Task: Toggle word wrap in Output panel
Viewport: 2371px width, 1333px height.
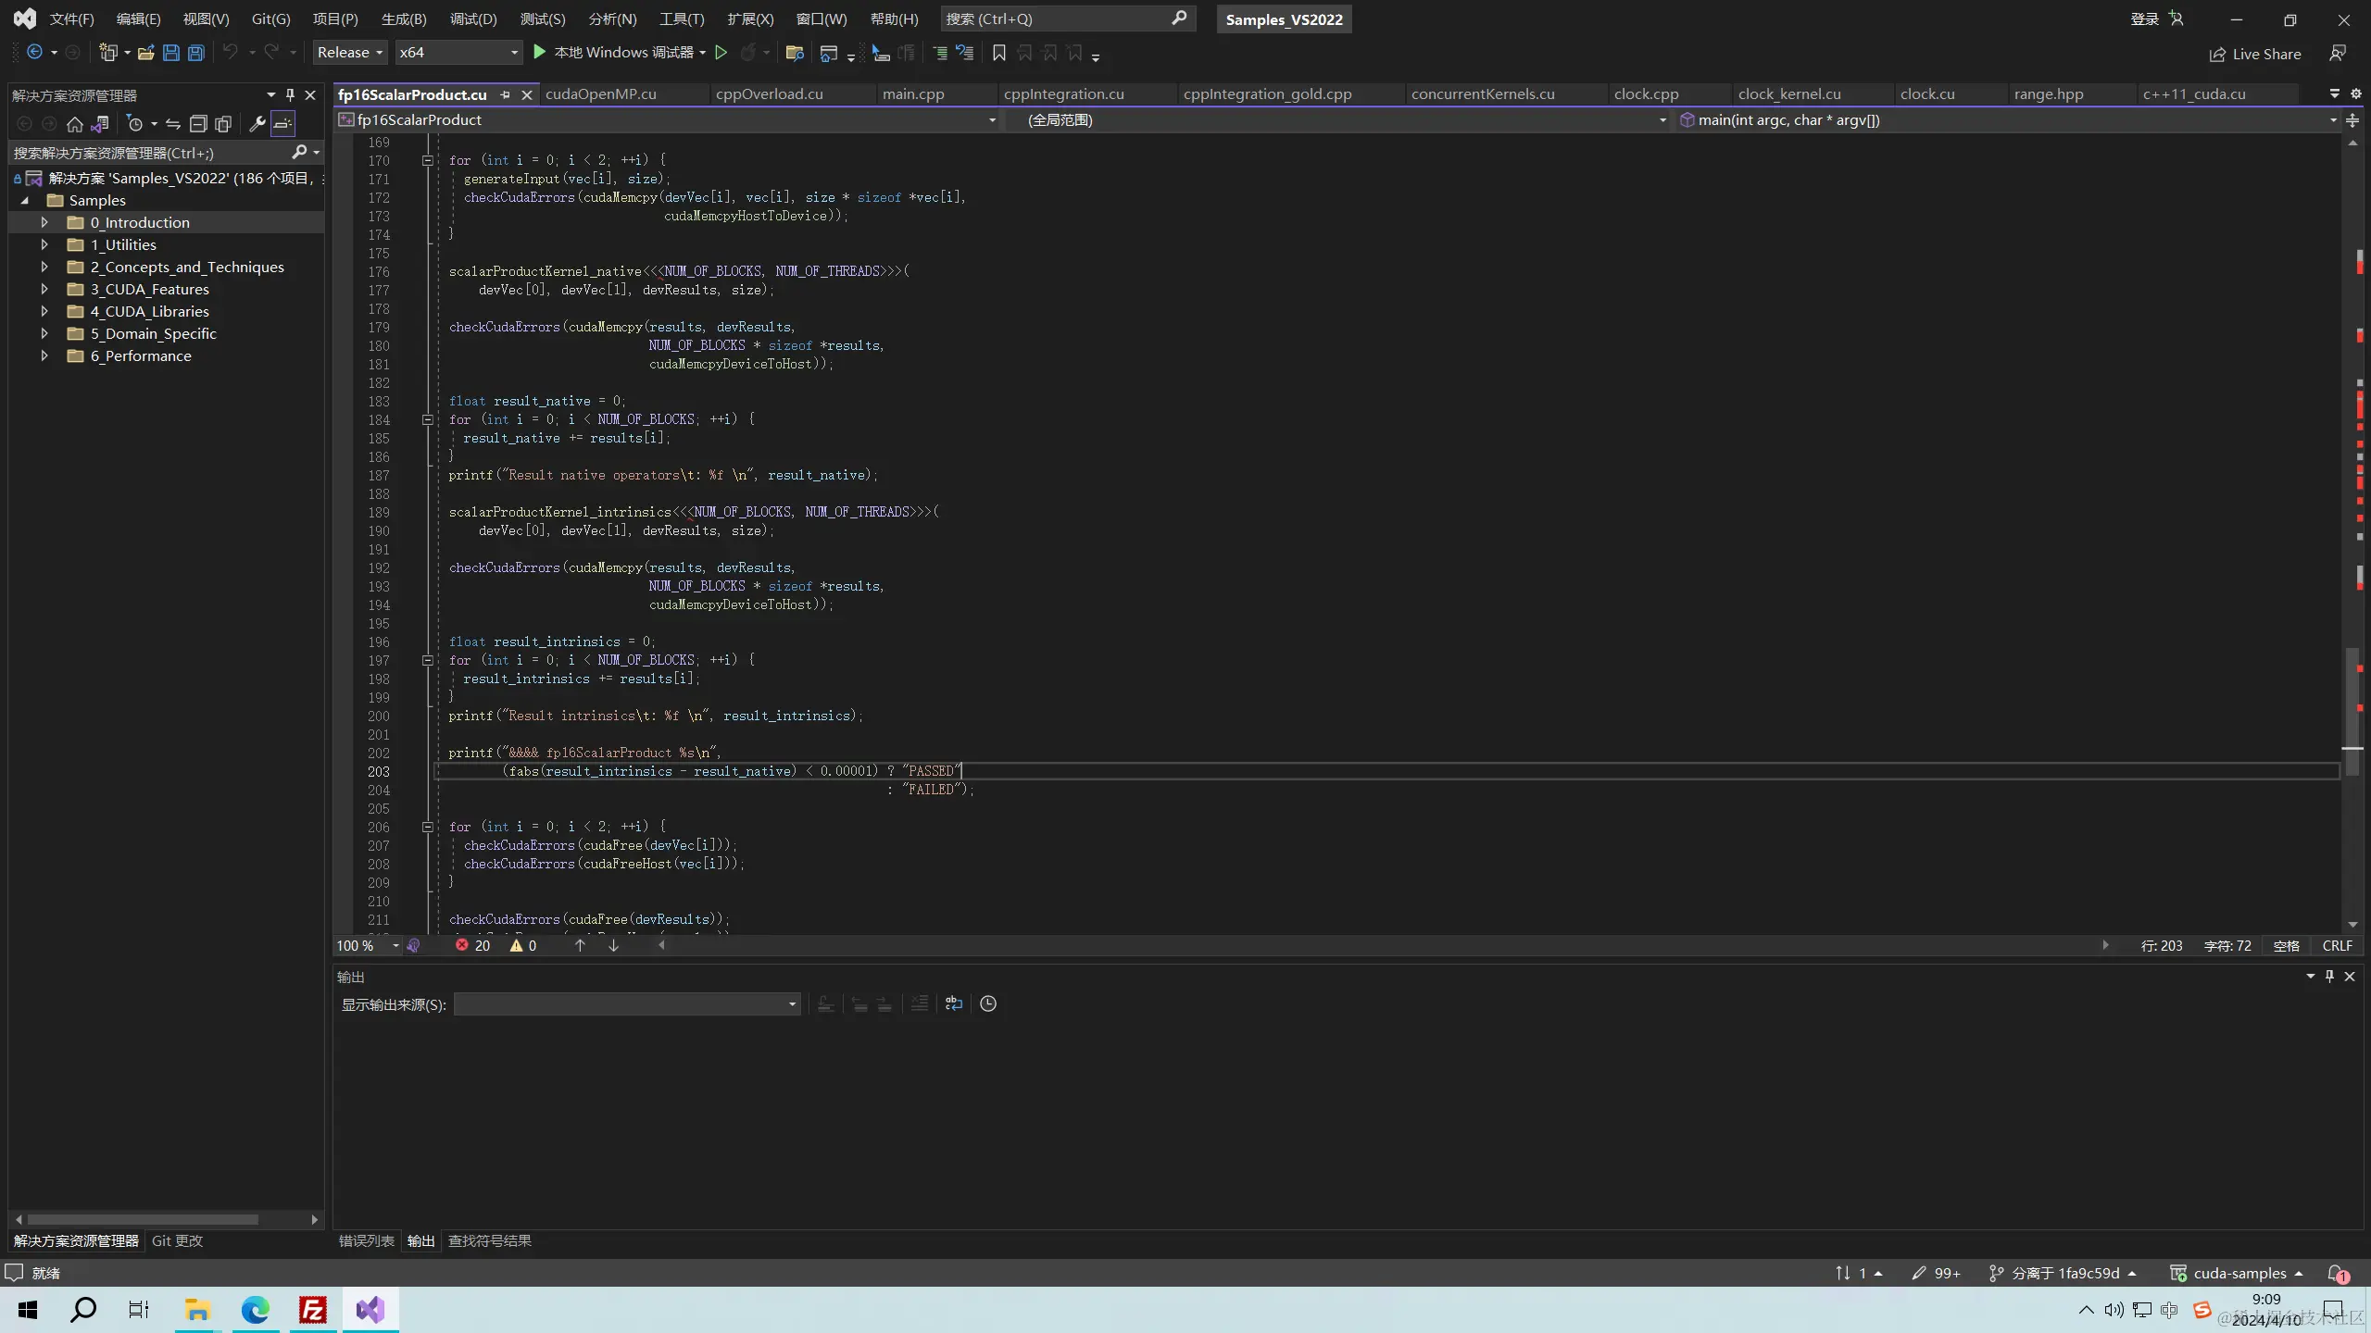Action: pyautogui.click(x=953, y=1003)
